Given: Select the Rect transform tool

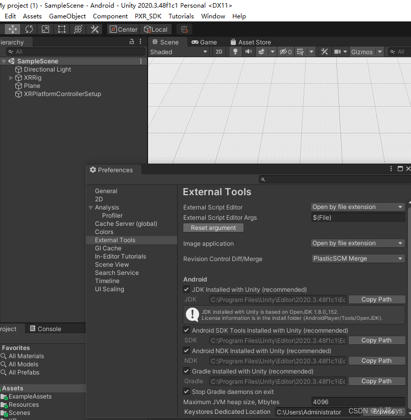Looking at the screenshot, I should coord(60,29).
